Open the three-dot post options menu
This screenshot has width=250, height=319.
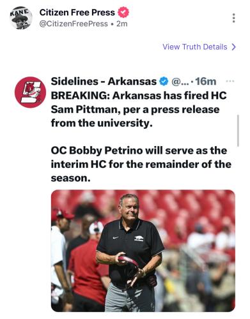coord(233,18)
